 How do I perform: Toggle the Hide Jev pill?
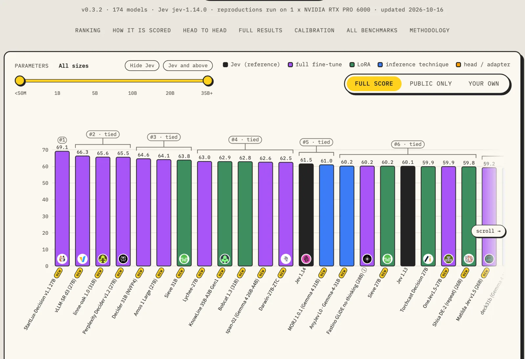142,66
